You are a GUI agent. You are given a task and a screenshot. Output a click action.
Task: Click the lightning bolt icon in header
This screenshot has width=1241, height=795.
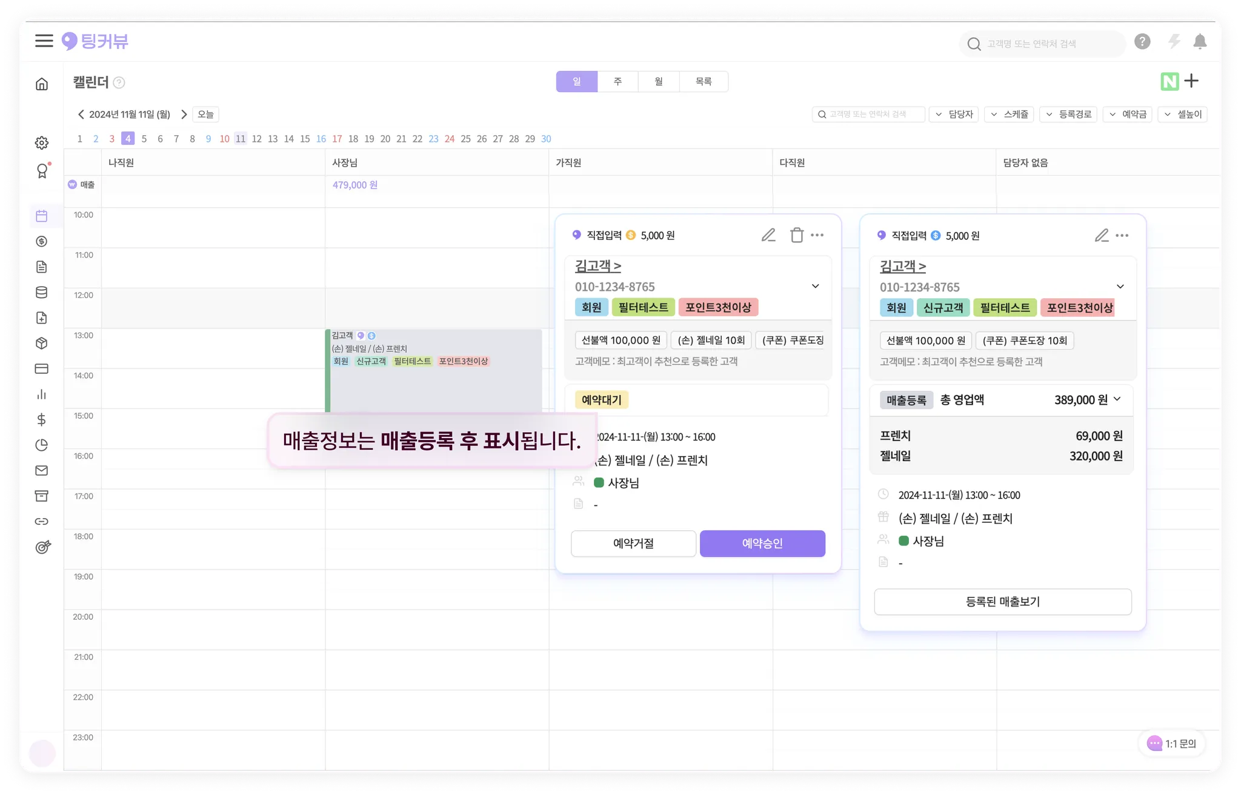tap(1174, 42)
